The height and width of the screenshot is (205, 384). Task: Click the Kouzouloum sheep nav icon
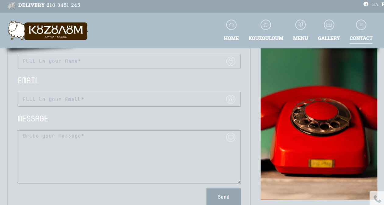(x=266, y=25)
